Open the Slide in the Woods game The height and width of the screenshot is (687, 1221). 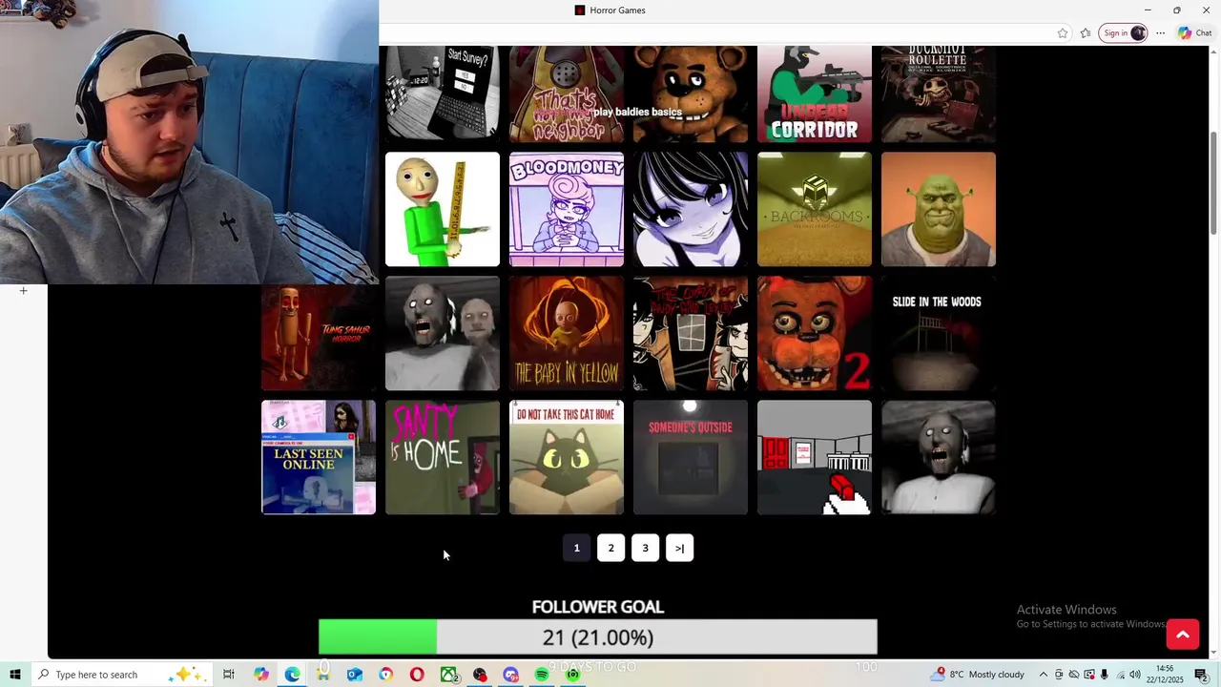[939, 333]
